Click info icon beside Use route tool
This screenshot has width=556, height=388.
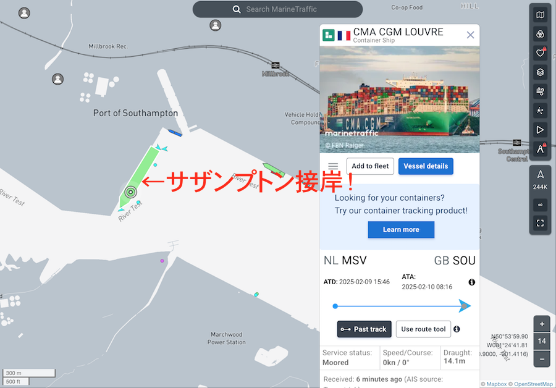click(457, 329)
